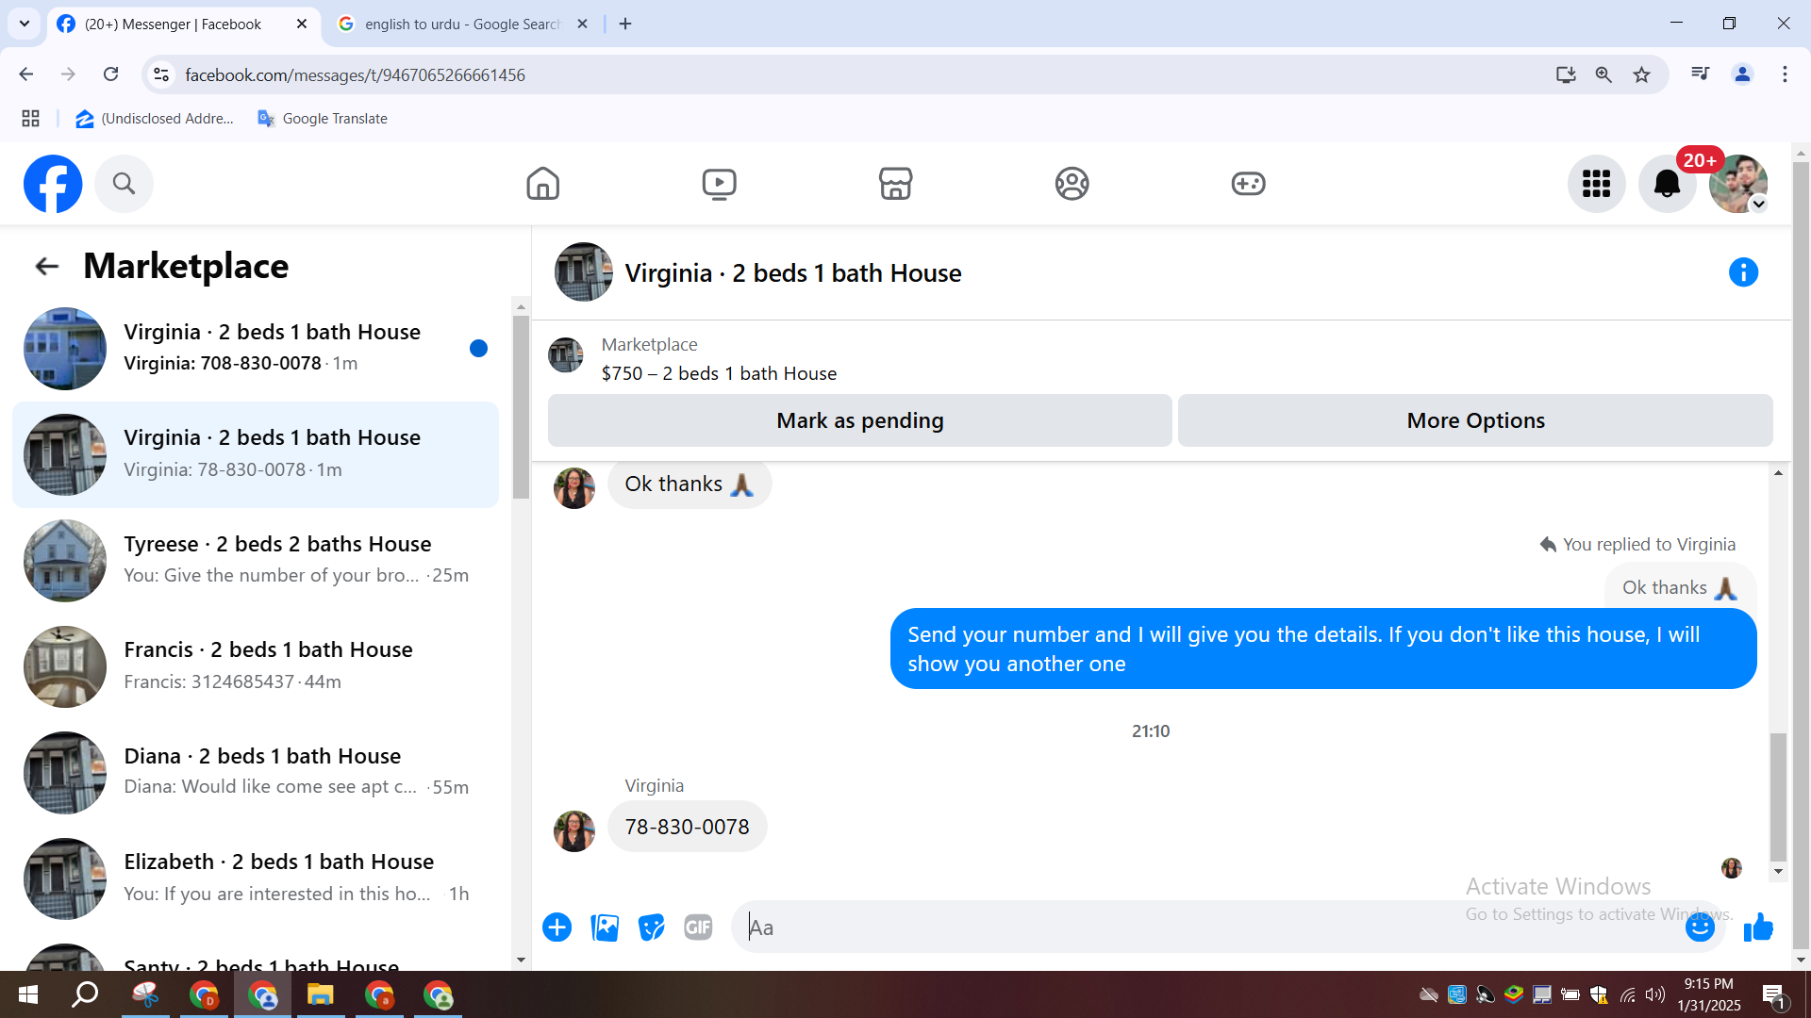Open the Facebook logo home link
The image size is (1811, 1018).
[53, 184]
